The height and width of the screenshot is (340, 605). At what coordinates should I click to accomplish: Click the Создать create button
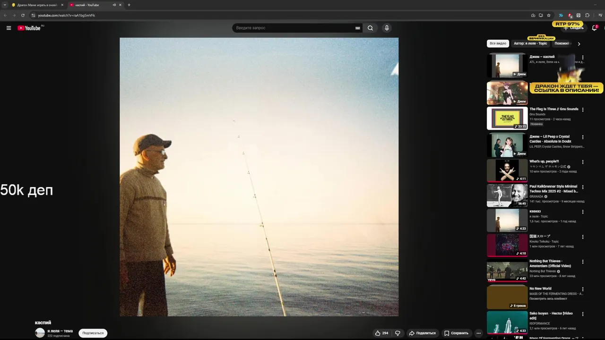(573, 28)
